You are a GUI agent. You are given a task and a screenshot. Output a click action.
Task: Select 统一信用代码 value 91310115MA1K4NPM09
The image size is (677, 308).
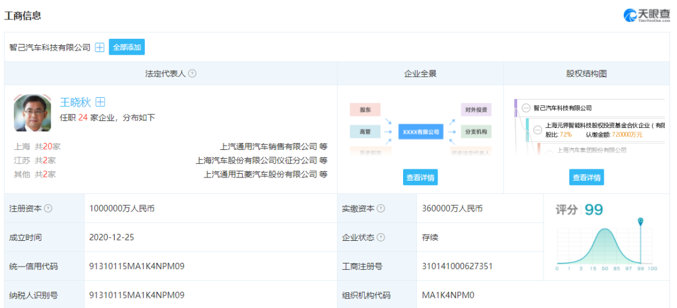pyautogui.click(x=137, y=266)
